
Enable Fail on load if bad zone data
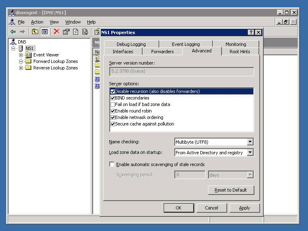coord(113,104)
